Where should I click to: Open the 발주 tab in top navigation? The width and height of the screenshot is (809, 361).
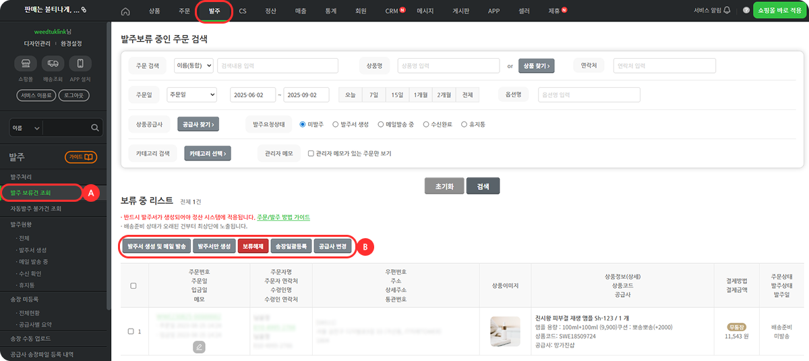pyautogui.click(x=214, y=11)
